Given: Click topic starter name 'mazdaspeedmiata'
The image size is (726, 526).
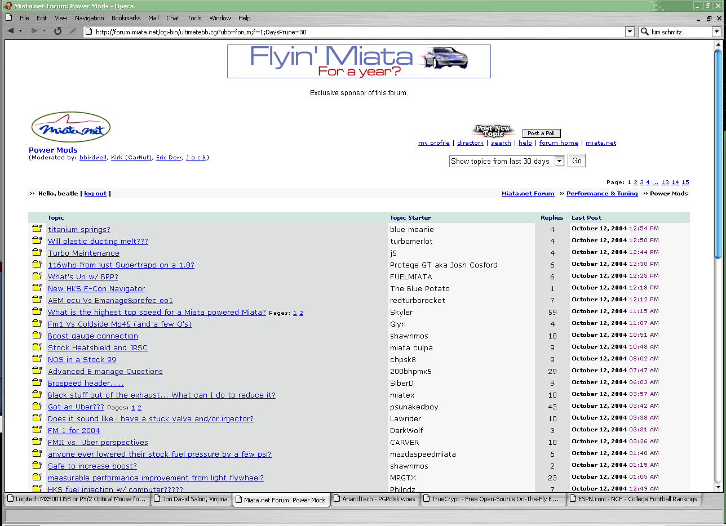Looking at the screenshot, I should (x=423, y=454).
